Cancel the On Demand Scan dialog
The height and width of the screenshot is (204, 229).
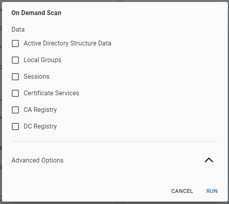click(182, 191)
